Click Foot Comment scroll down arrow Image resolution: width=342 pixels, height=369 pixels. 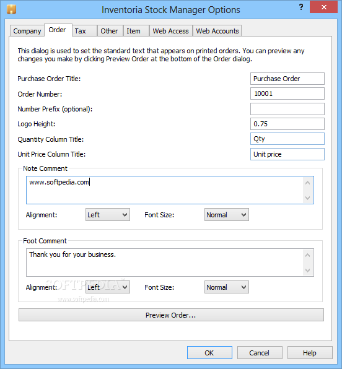307,271
